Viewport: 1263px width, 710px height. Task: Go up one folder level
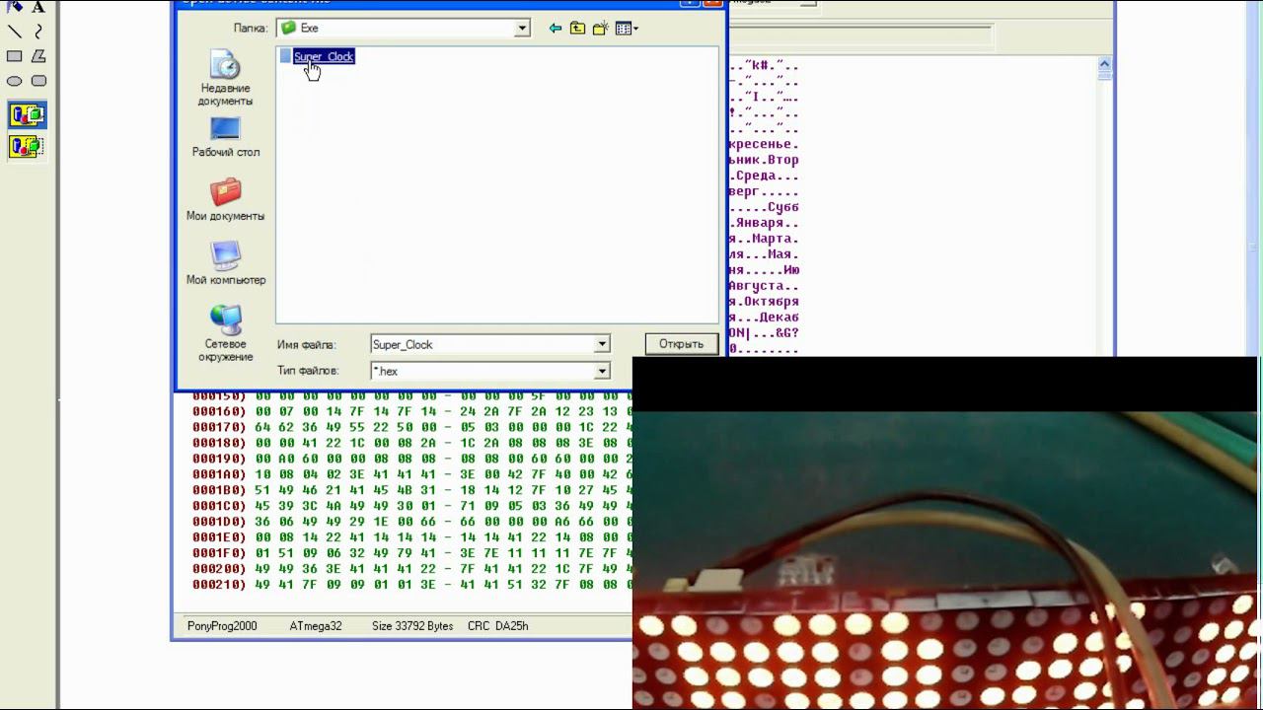click(x=577, y=29)
